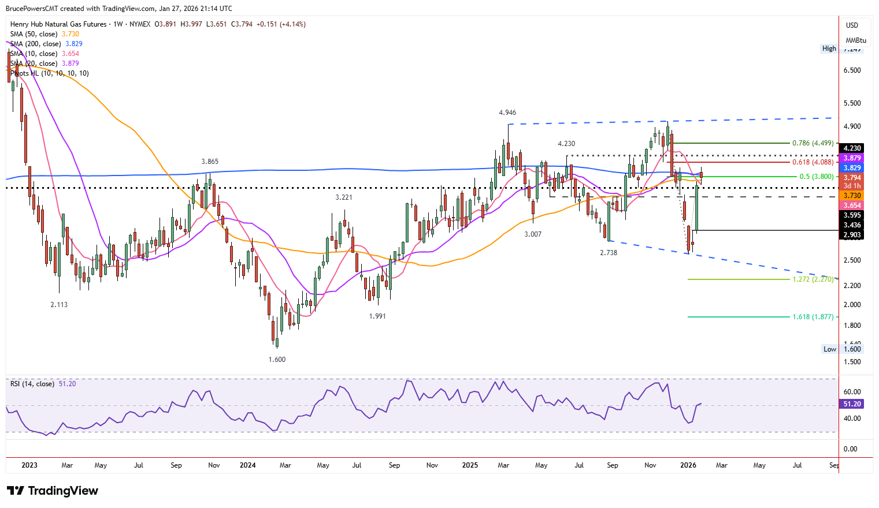Click the black 3.595 price axis tag
This screenshot has height=508, width=879.
pyautogui.click(x=852, y=215)
